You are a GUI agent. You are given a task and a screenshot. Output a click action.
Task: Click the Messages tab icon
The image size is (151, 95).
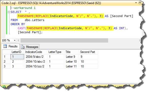pos(23,47)
